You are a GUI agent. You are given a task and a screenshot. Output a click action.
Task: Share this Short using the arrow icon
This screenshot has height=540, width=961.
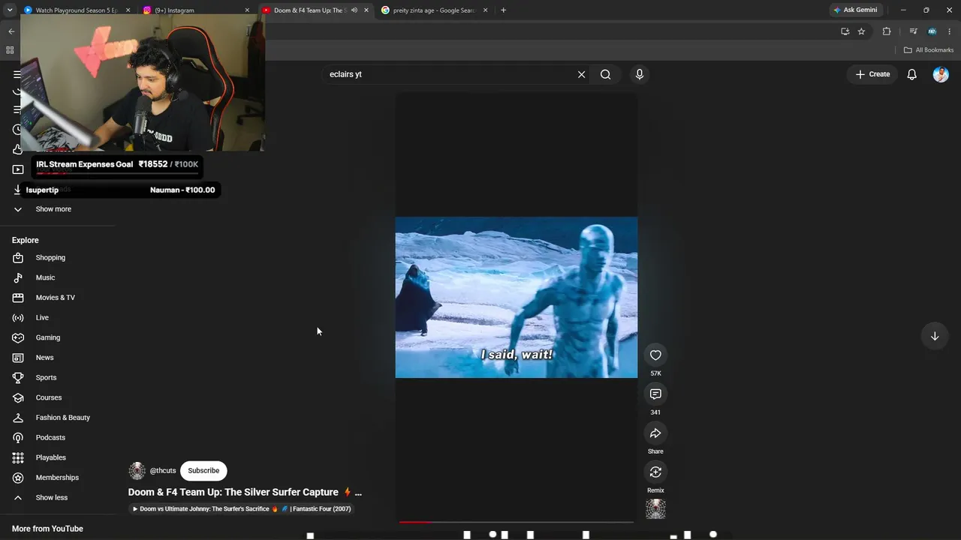(x=655, y=433)
